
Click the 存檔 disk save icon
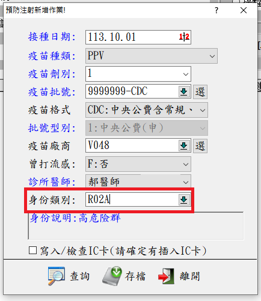pos(112,276)
